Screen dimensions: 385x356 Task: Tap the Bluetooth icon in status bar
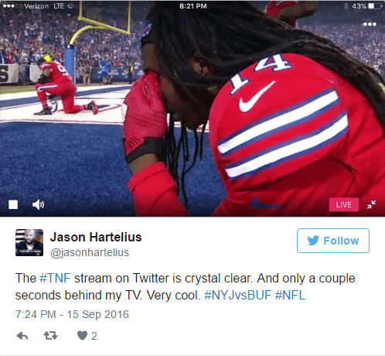coord(346,6)
